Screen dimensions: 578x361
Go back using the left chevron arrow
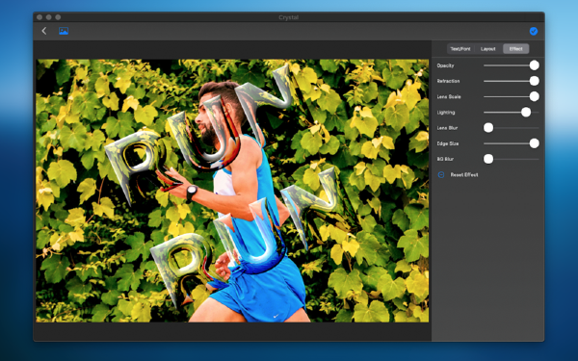click(44, 31)
